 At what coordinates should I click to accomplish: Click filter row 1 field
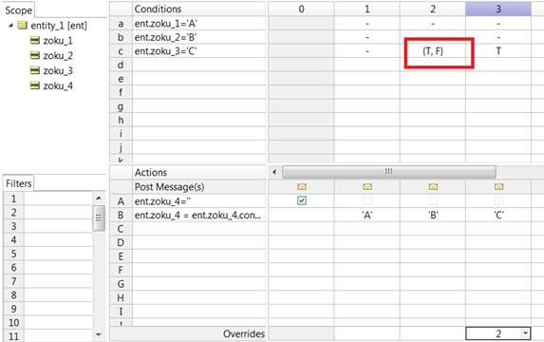click(x=58, y=199)
